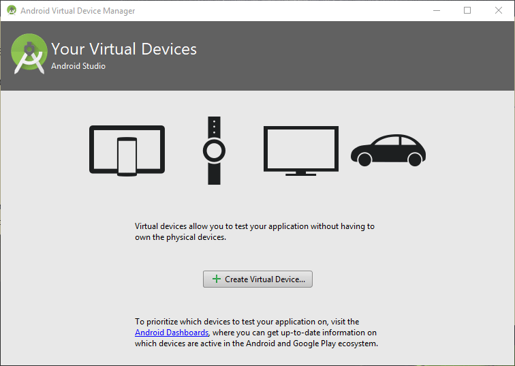Click the Android Automotive car icon
This screenshot has width=515, height=366.
pos(388,150)
